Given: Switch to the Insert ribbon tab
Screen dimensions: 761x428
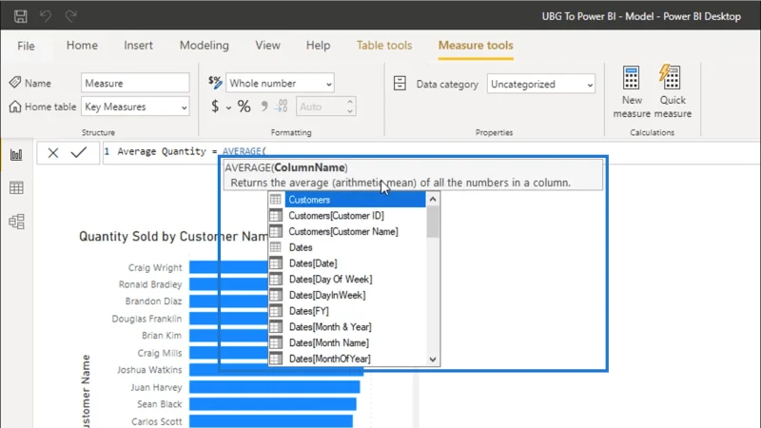Looking at the screenshot, I should pyautogui.click(x=138, y=45).
